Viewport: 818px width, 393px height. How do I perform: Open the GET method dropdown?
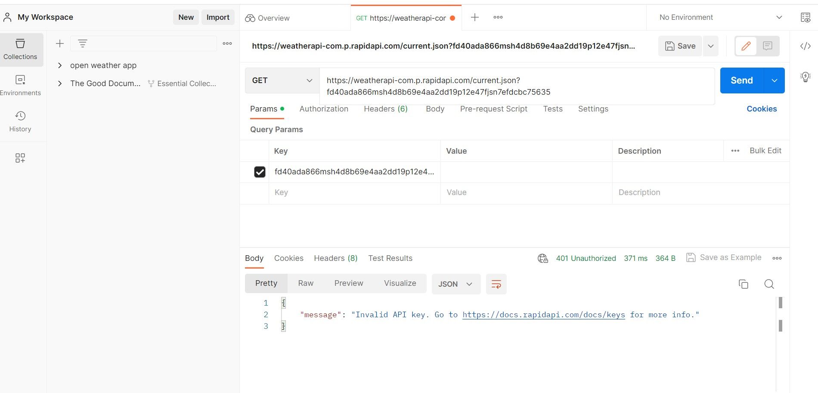click(282, 80)
